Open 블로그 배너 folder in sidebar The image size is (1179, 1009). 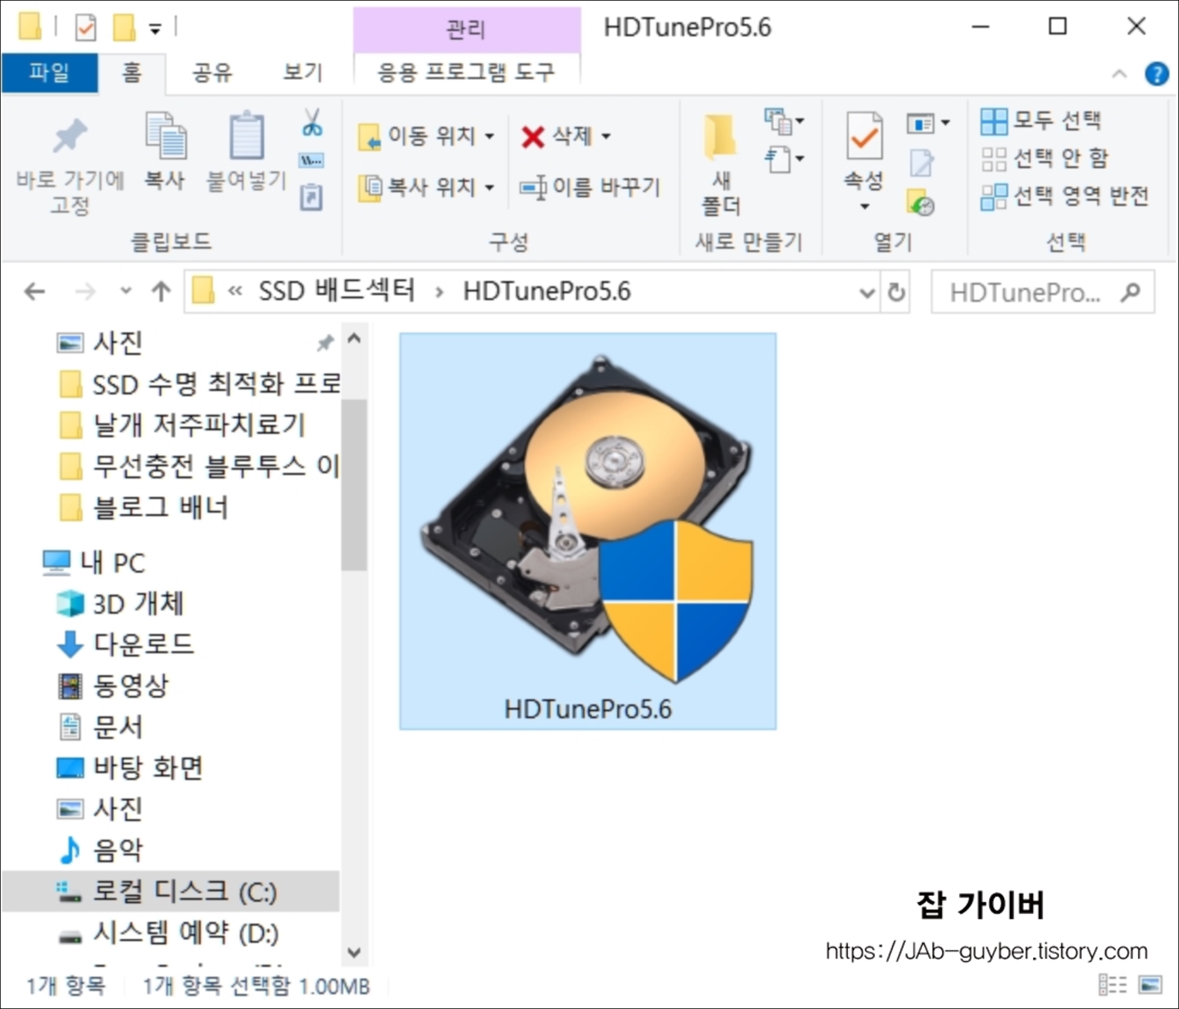(x=144, y=507)
